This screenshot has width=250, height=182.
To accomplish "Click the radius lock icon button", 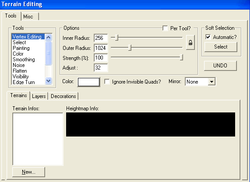I will pos(190,42).
